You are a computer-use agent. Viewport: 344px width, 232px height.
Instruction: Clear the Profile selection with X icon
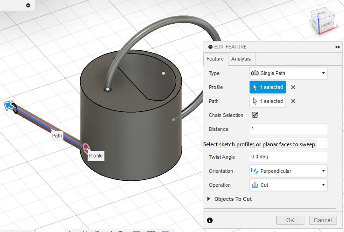click(293, 87)
